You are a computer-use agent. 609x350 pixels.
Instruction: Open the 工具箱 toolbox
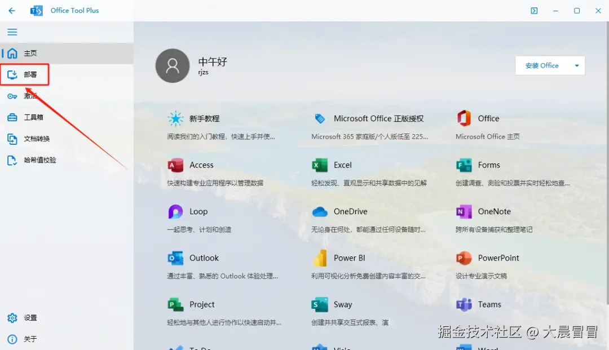67,117
